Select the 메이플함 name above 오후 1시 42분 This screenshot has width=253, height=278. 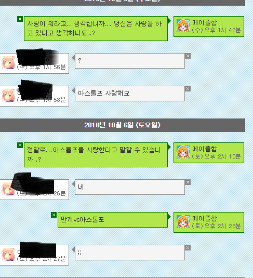click(x=205, y=22)
